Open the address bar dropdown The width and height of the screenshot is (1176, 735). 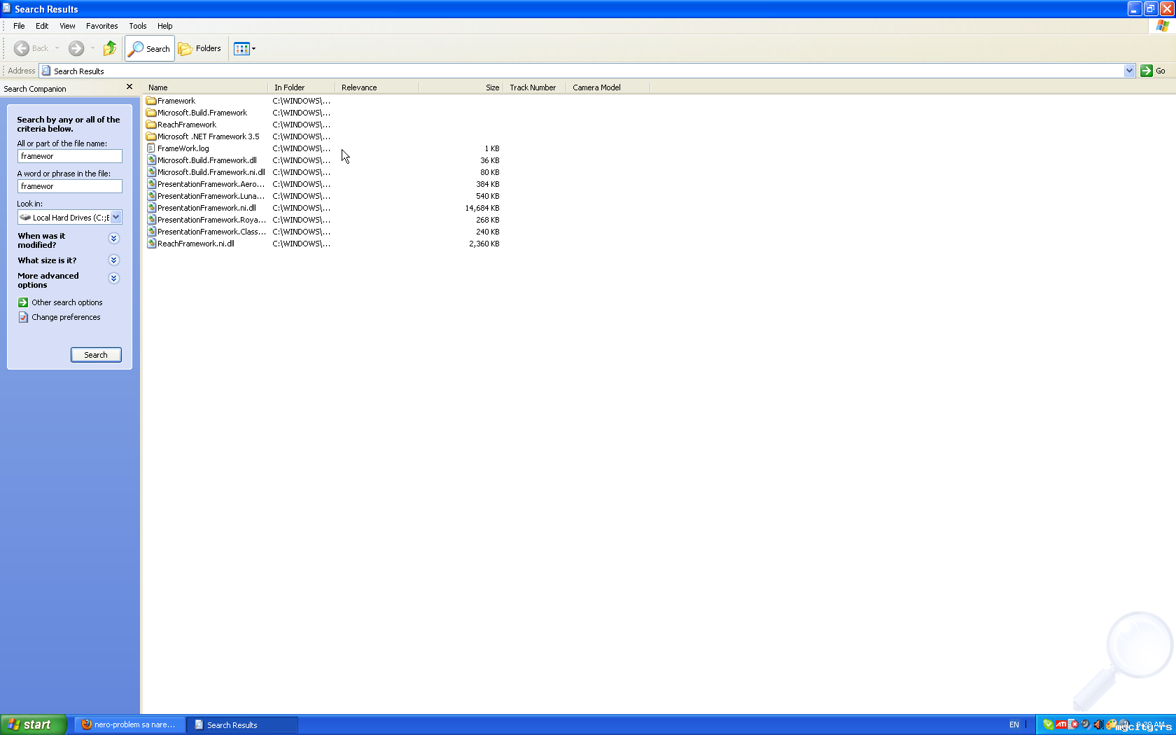(x=1129, y=71)
